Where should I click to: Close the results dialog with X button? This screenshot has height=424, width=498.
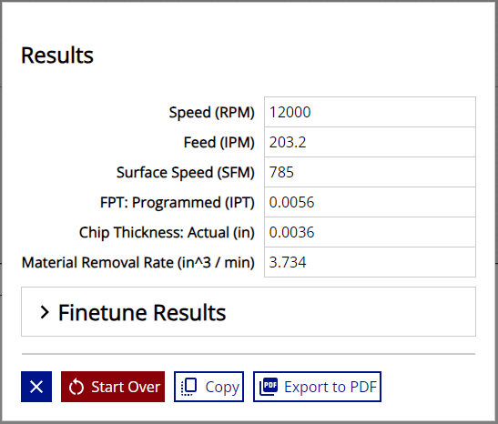[36, 387]
